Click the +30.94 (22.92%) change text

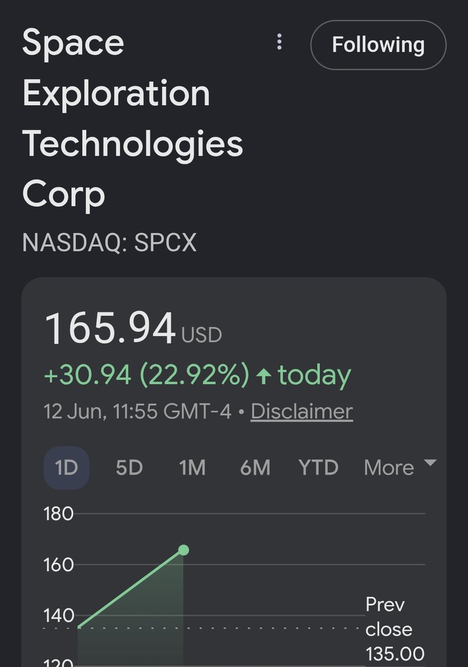coord(147,376)
